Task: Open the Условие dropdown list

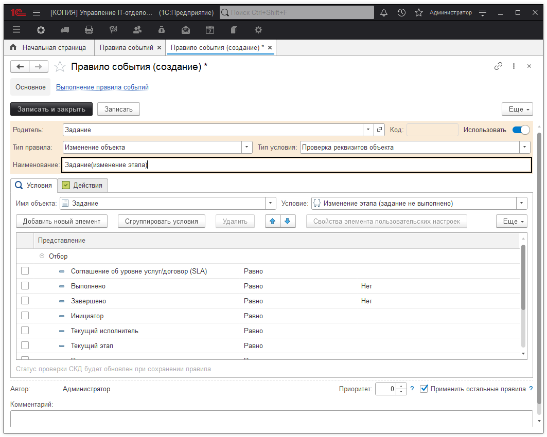Action: pyautogui.click(x=522, y=203)
